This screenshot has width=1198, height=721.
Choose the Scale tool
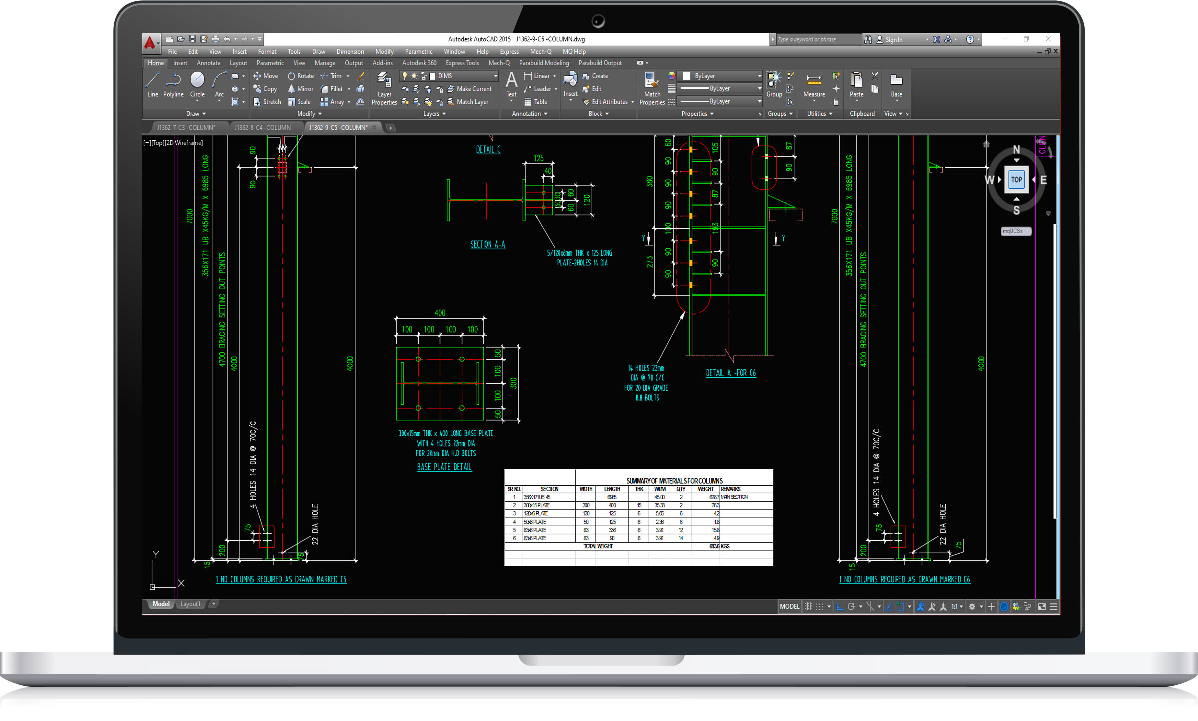click(x=299, y=102)
